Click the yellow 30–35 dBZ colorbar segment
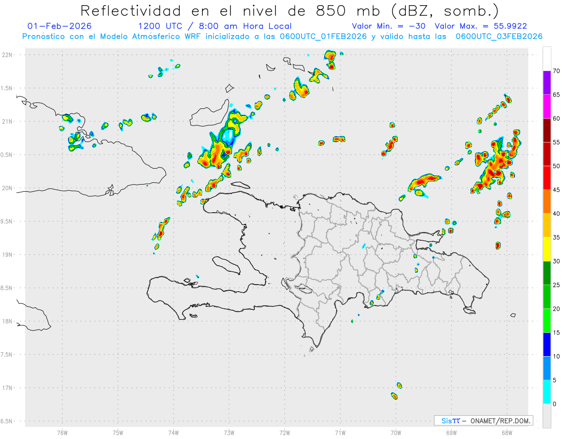569x439 pixels. point(547,249)
